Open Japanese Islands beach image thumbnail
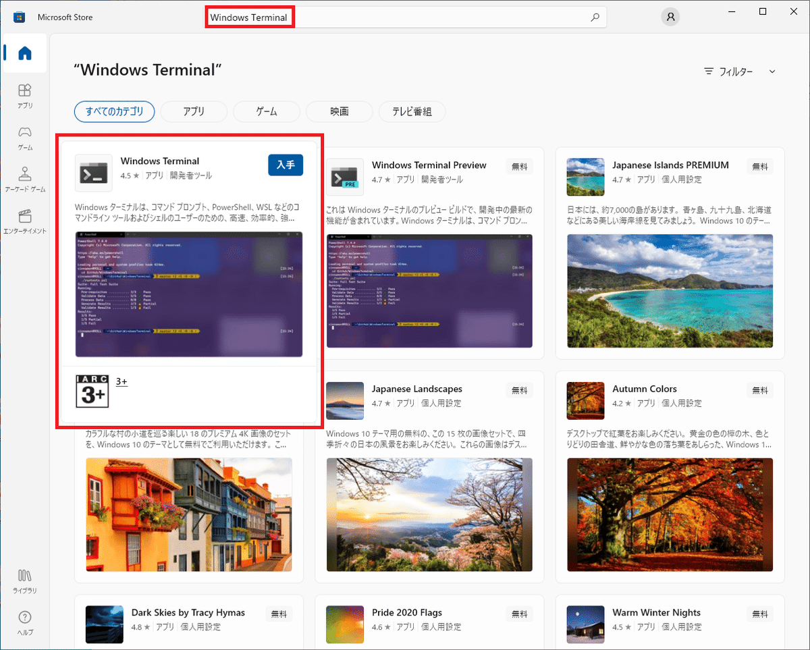This screenshot has height=650, width=810. [670, 291]
